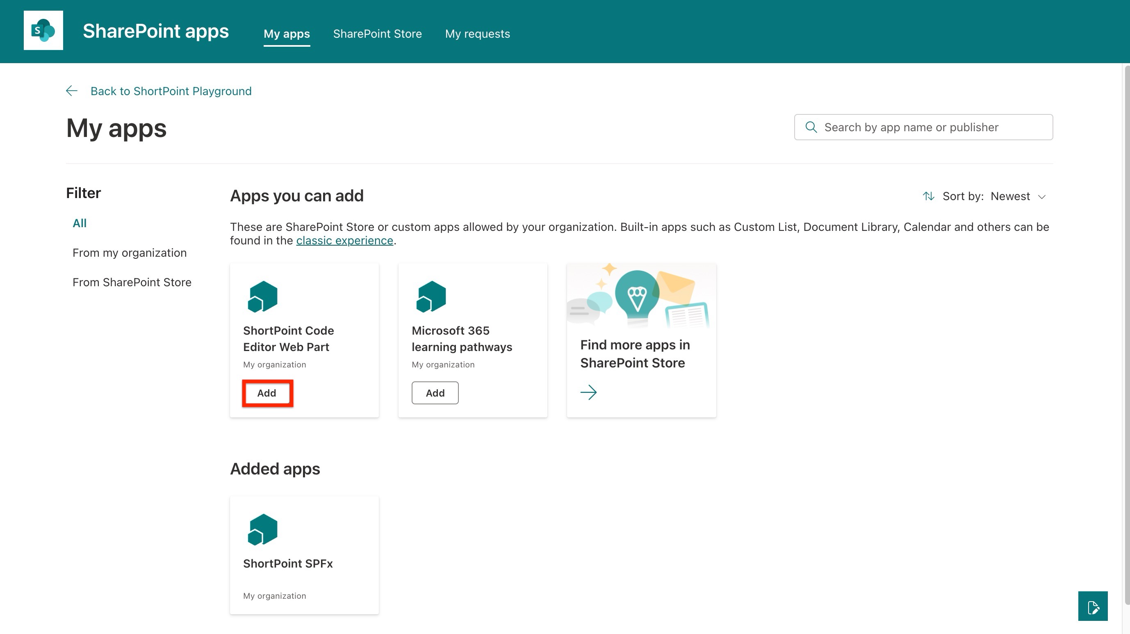Go back to ShortPoint Playground
This screenshot has height=634, width=1130.
[x=171, y=91]
